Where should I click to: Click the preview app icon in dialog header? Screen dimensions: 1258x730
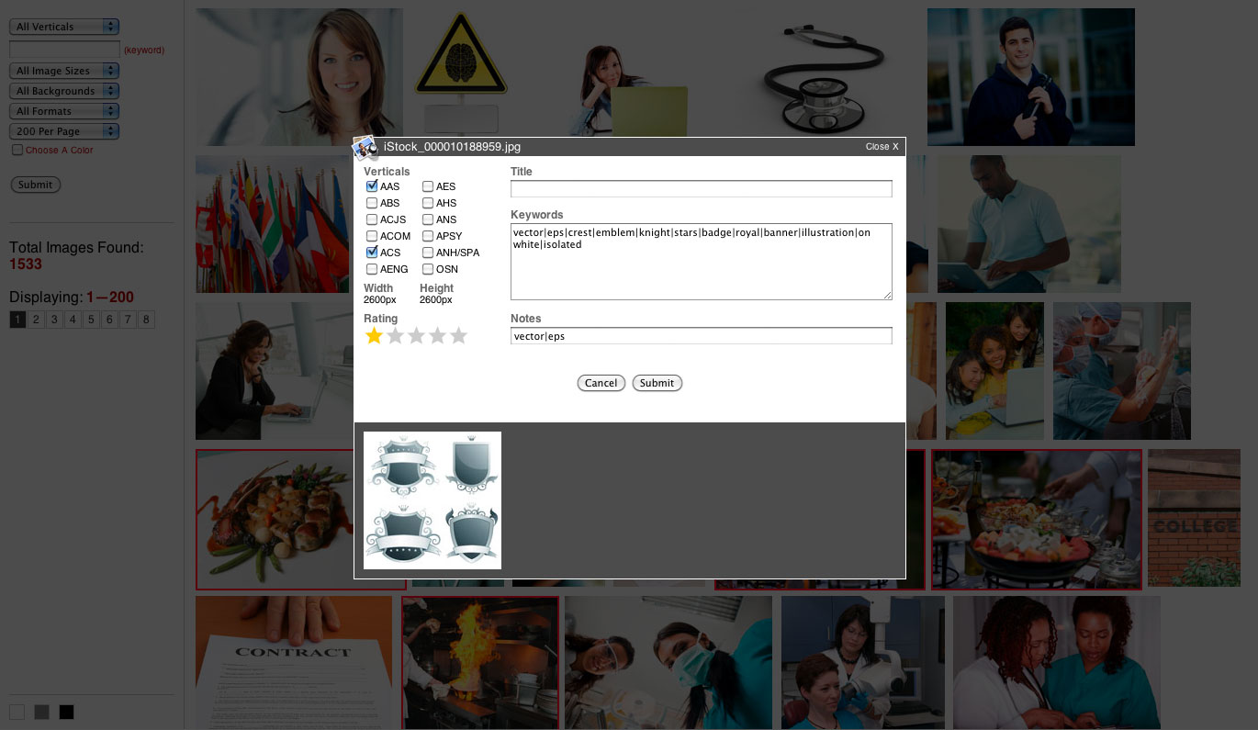(365, 147)
